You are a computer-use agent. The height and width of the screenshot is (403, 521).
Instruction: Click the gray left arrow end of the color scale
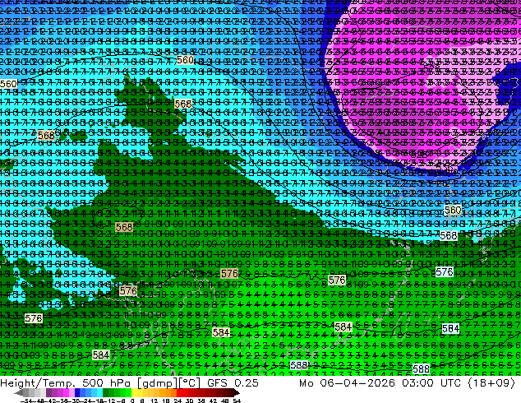tap(19, 392)
